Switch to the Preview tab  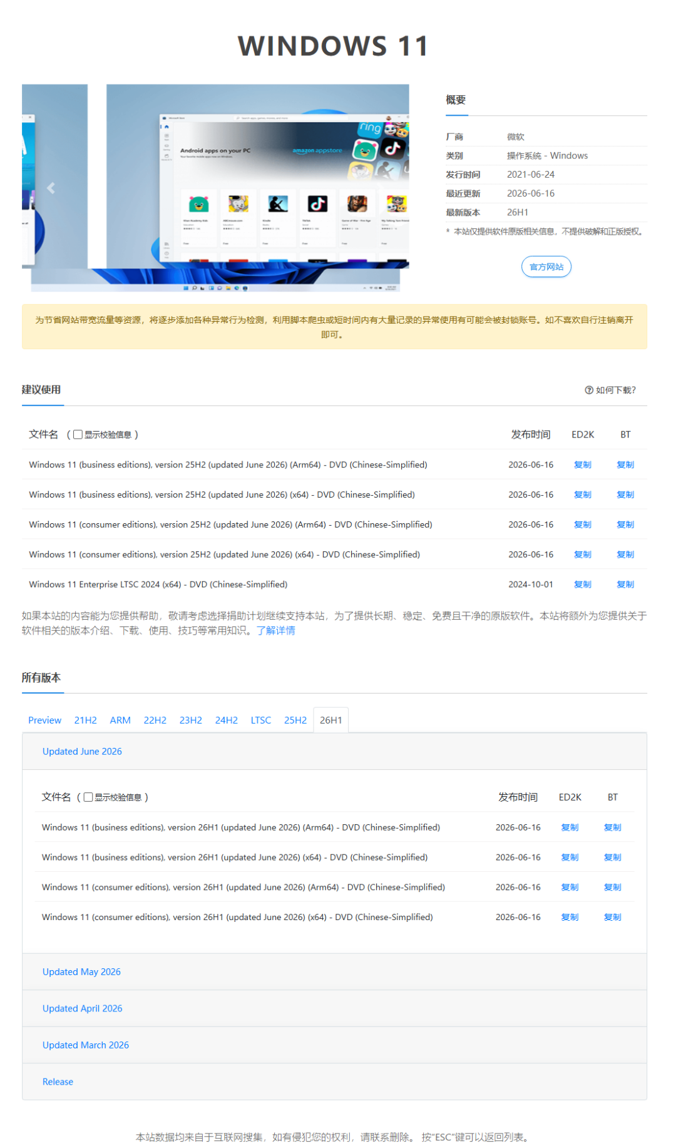(44, 720)
